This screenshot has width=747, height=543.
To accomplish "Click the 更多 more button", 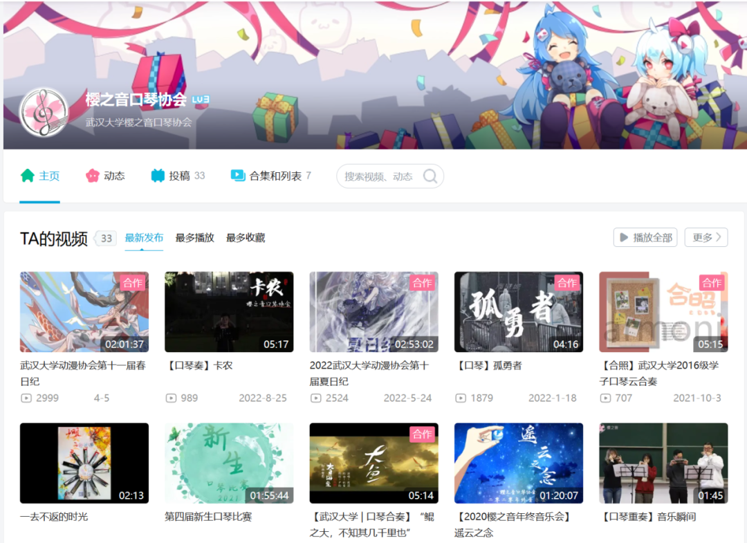I will click(706, 237).
